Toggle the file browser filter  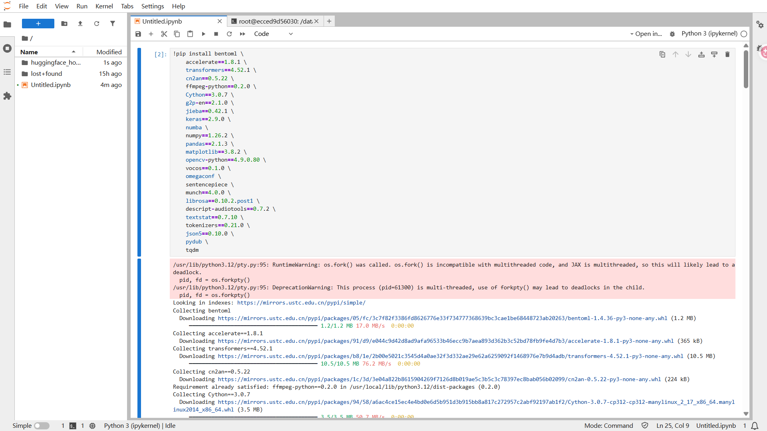pos(113,24)
